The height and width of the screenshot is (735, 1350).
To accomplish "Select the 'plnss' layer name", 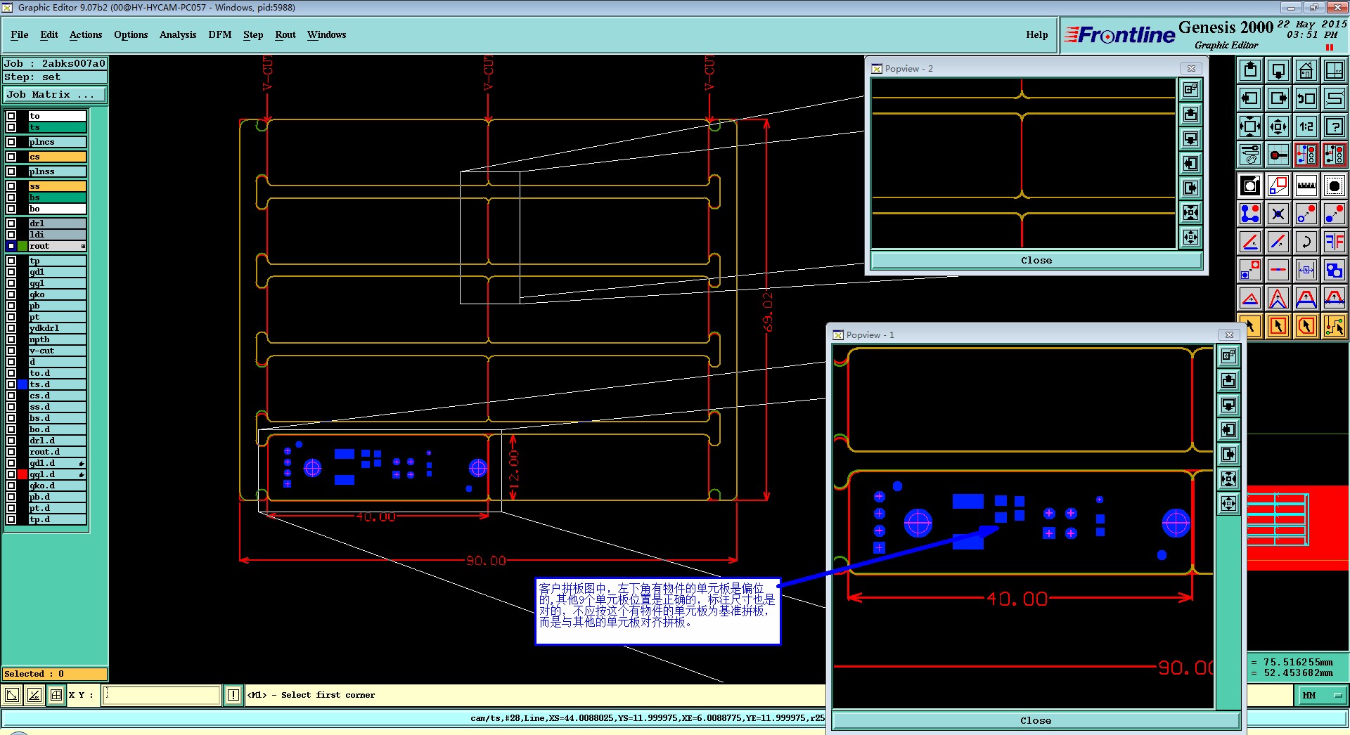I will (x=57, y=171).
